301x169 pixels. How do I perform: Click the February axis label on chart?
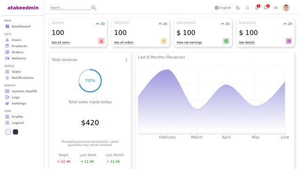coord(167,137)
